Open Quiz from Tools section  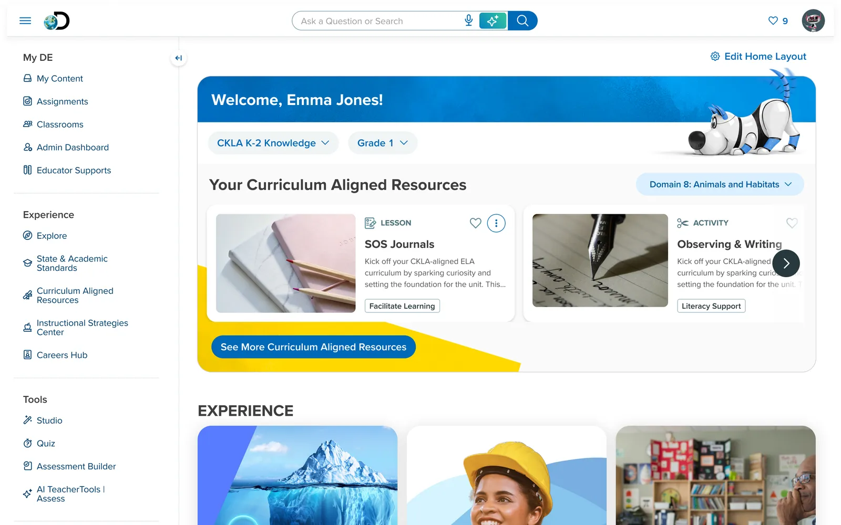(x=46, y=443)
